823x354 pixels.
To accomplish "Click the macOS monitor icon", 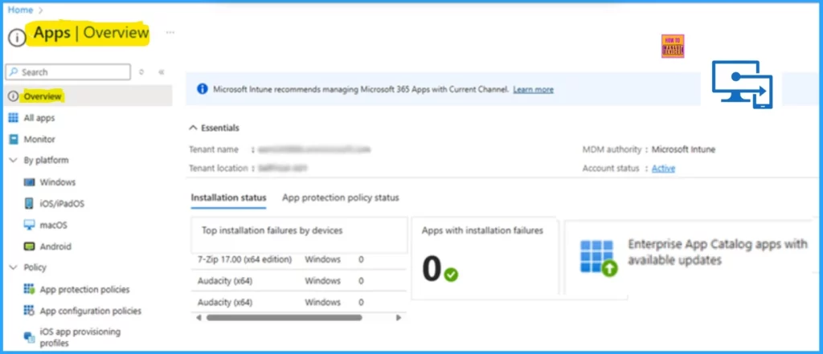I will point(30,225).
